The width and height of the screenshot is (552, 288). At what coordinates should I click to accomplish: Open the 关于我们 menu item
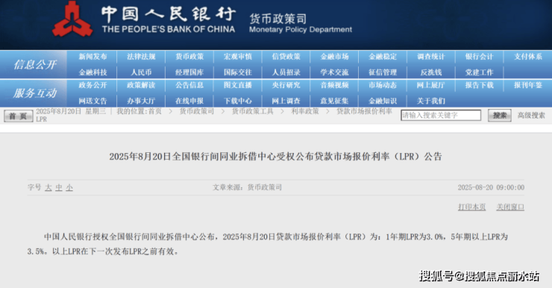(431, 101)
